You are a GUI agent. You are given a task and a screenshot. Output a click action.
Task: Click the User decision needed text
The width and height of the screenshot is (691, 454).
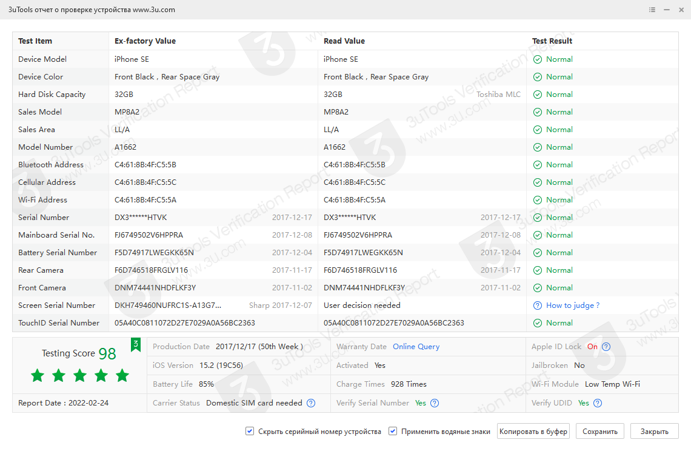click(x=362, y=305)
